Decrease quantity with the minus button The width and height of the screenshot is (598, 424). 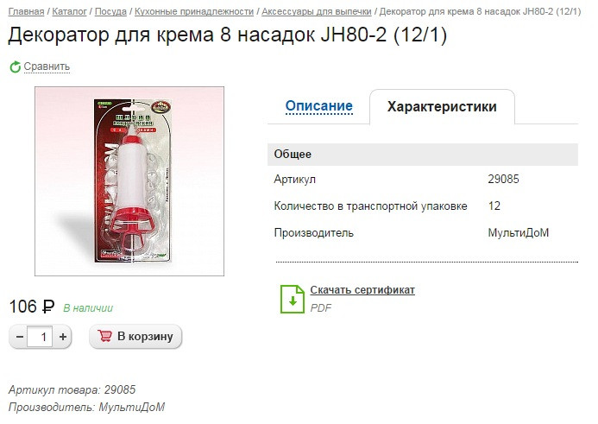pyautogui.click(x=20, y=337)
